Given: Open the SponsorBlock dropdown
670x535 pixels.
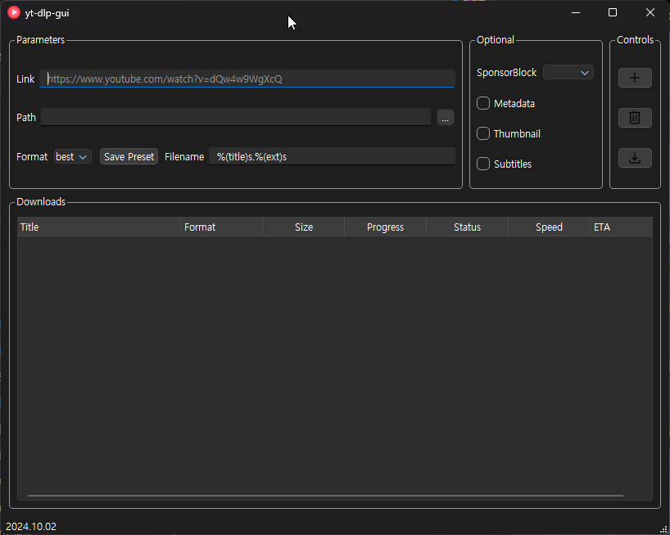Looking at the screenshot, I should [x=568, y=73].
